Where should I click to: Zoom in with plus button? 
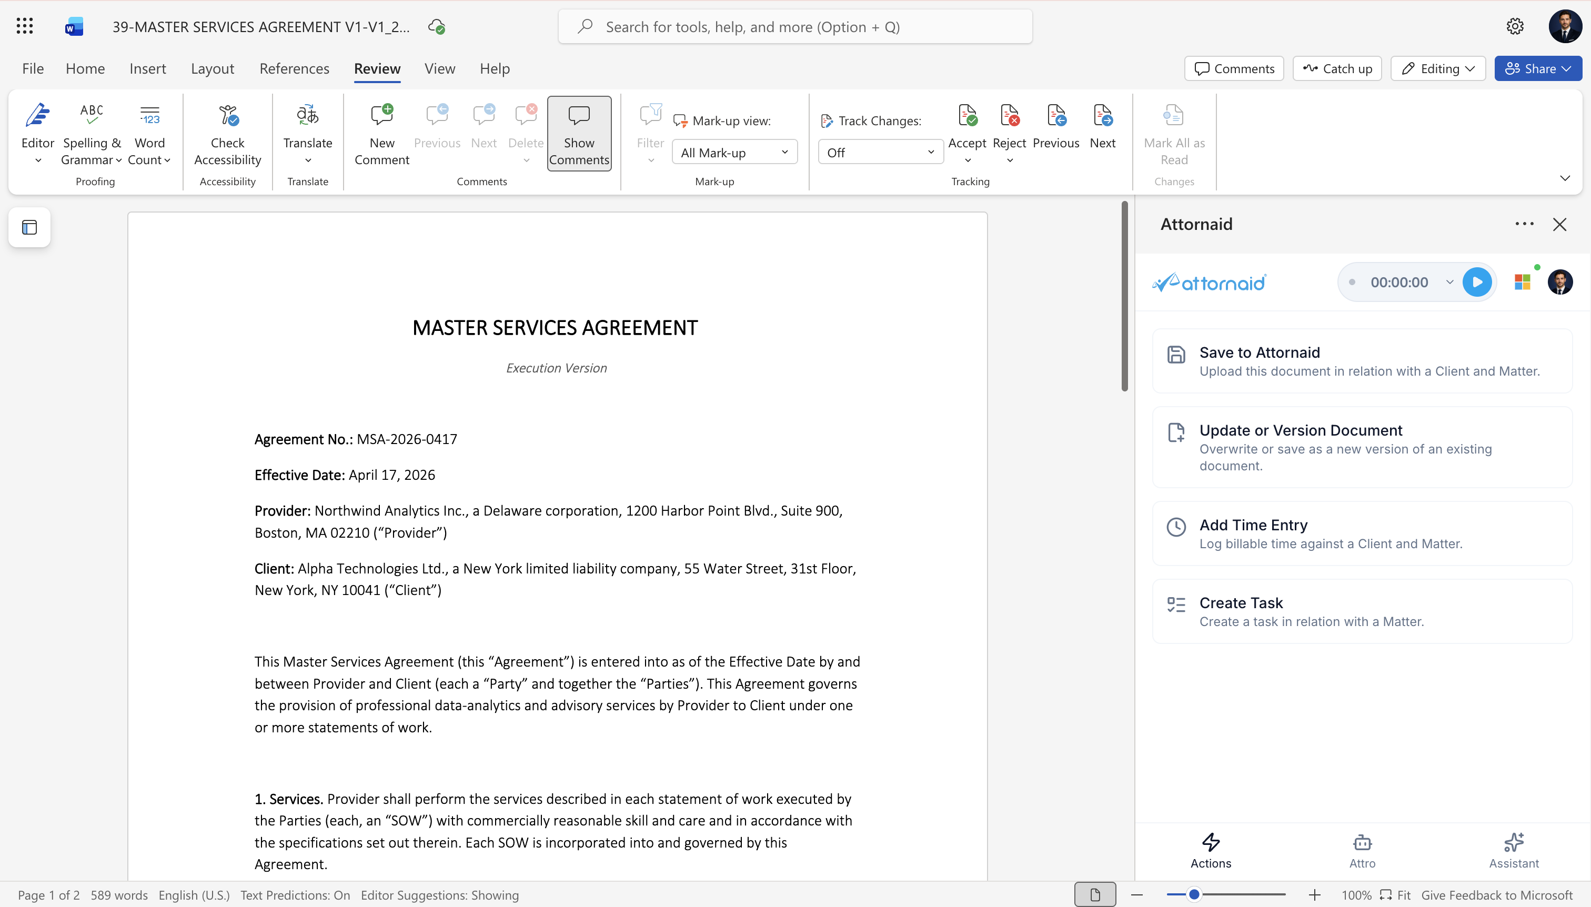(1314, 895)
